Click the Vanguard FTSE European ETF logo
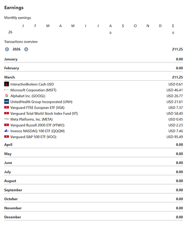This screenshot has width=191, height=229. click(6, 107)
